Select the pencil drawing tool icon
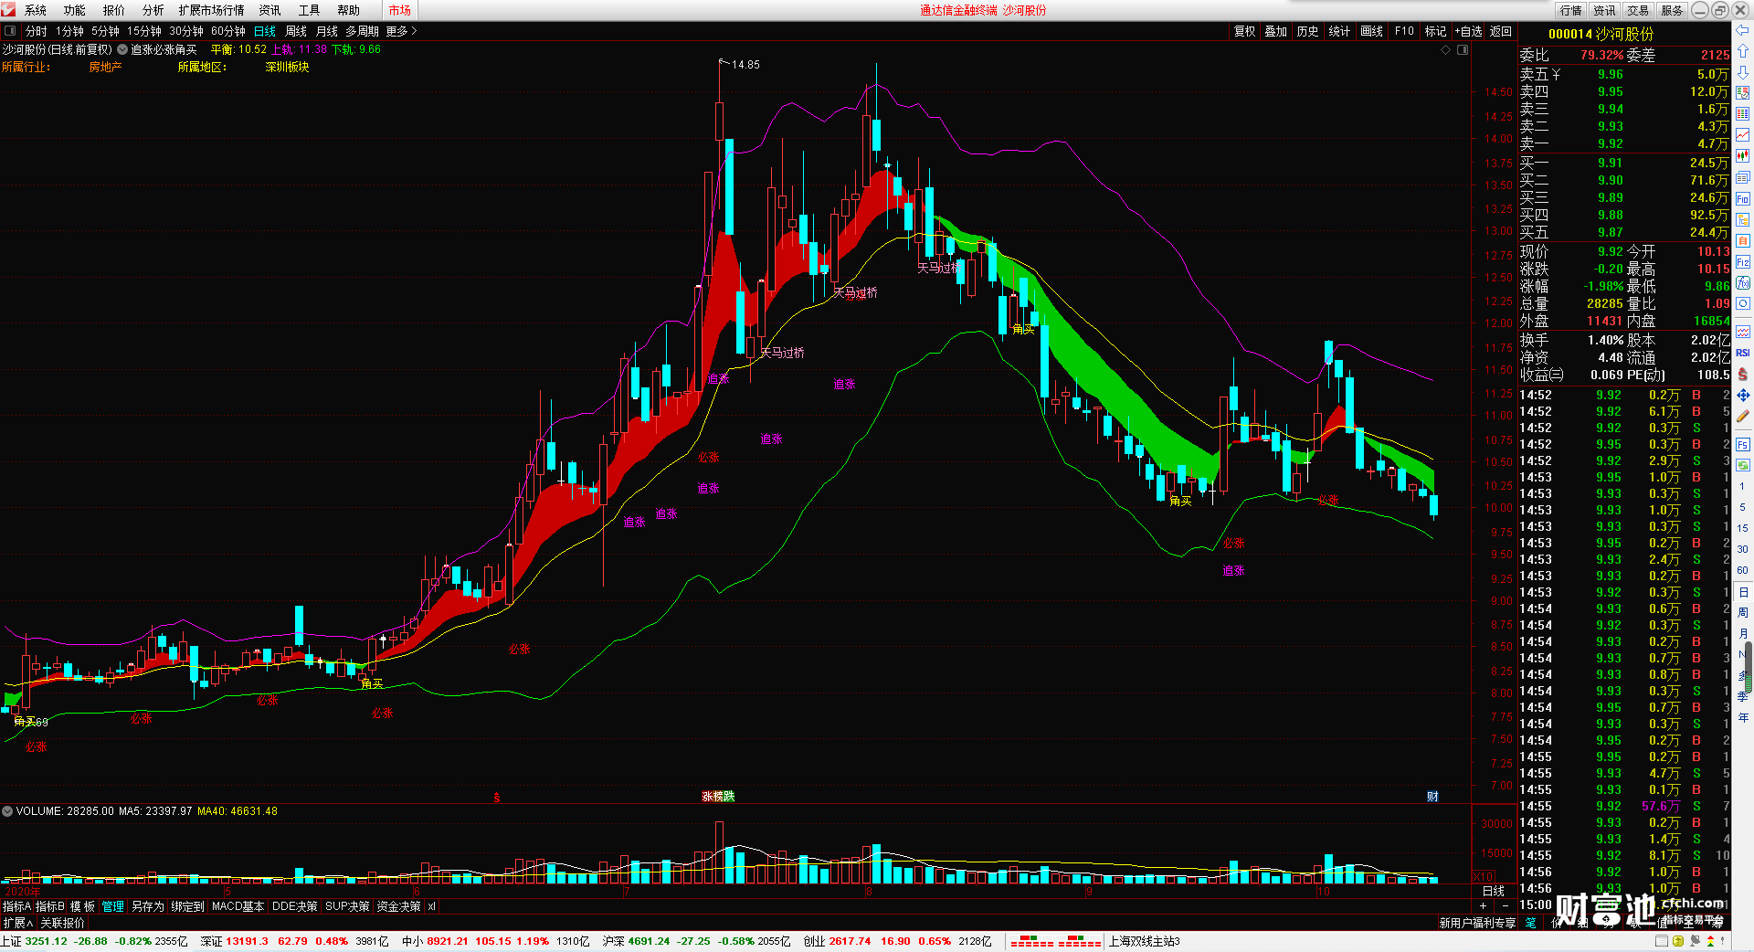Screen dimensions: 1754x952 (1743, 416)
